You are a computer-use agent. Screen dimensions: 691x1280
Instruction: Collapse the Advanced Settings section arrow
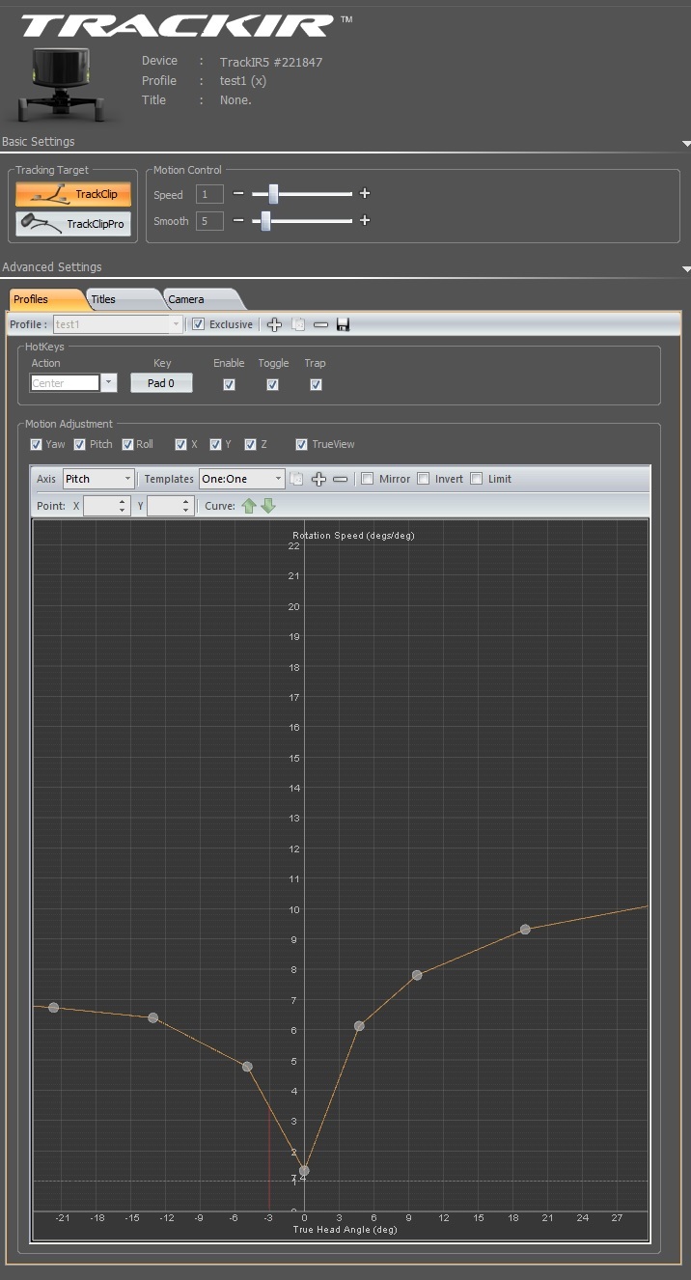[x=686, y=269]
